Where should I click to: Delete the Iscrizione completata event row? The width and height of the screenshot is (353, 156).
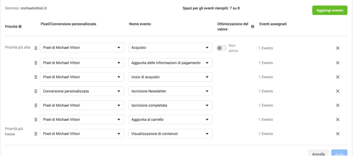(338, 105)
